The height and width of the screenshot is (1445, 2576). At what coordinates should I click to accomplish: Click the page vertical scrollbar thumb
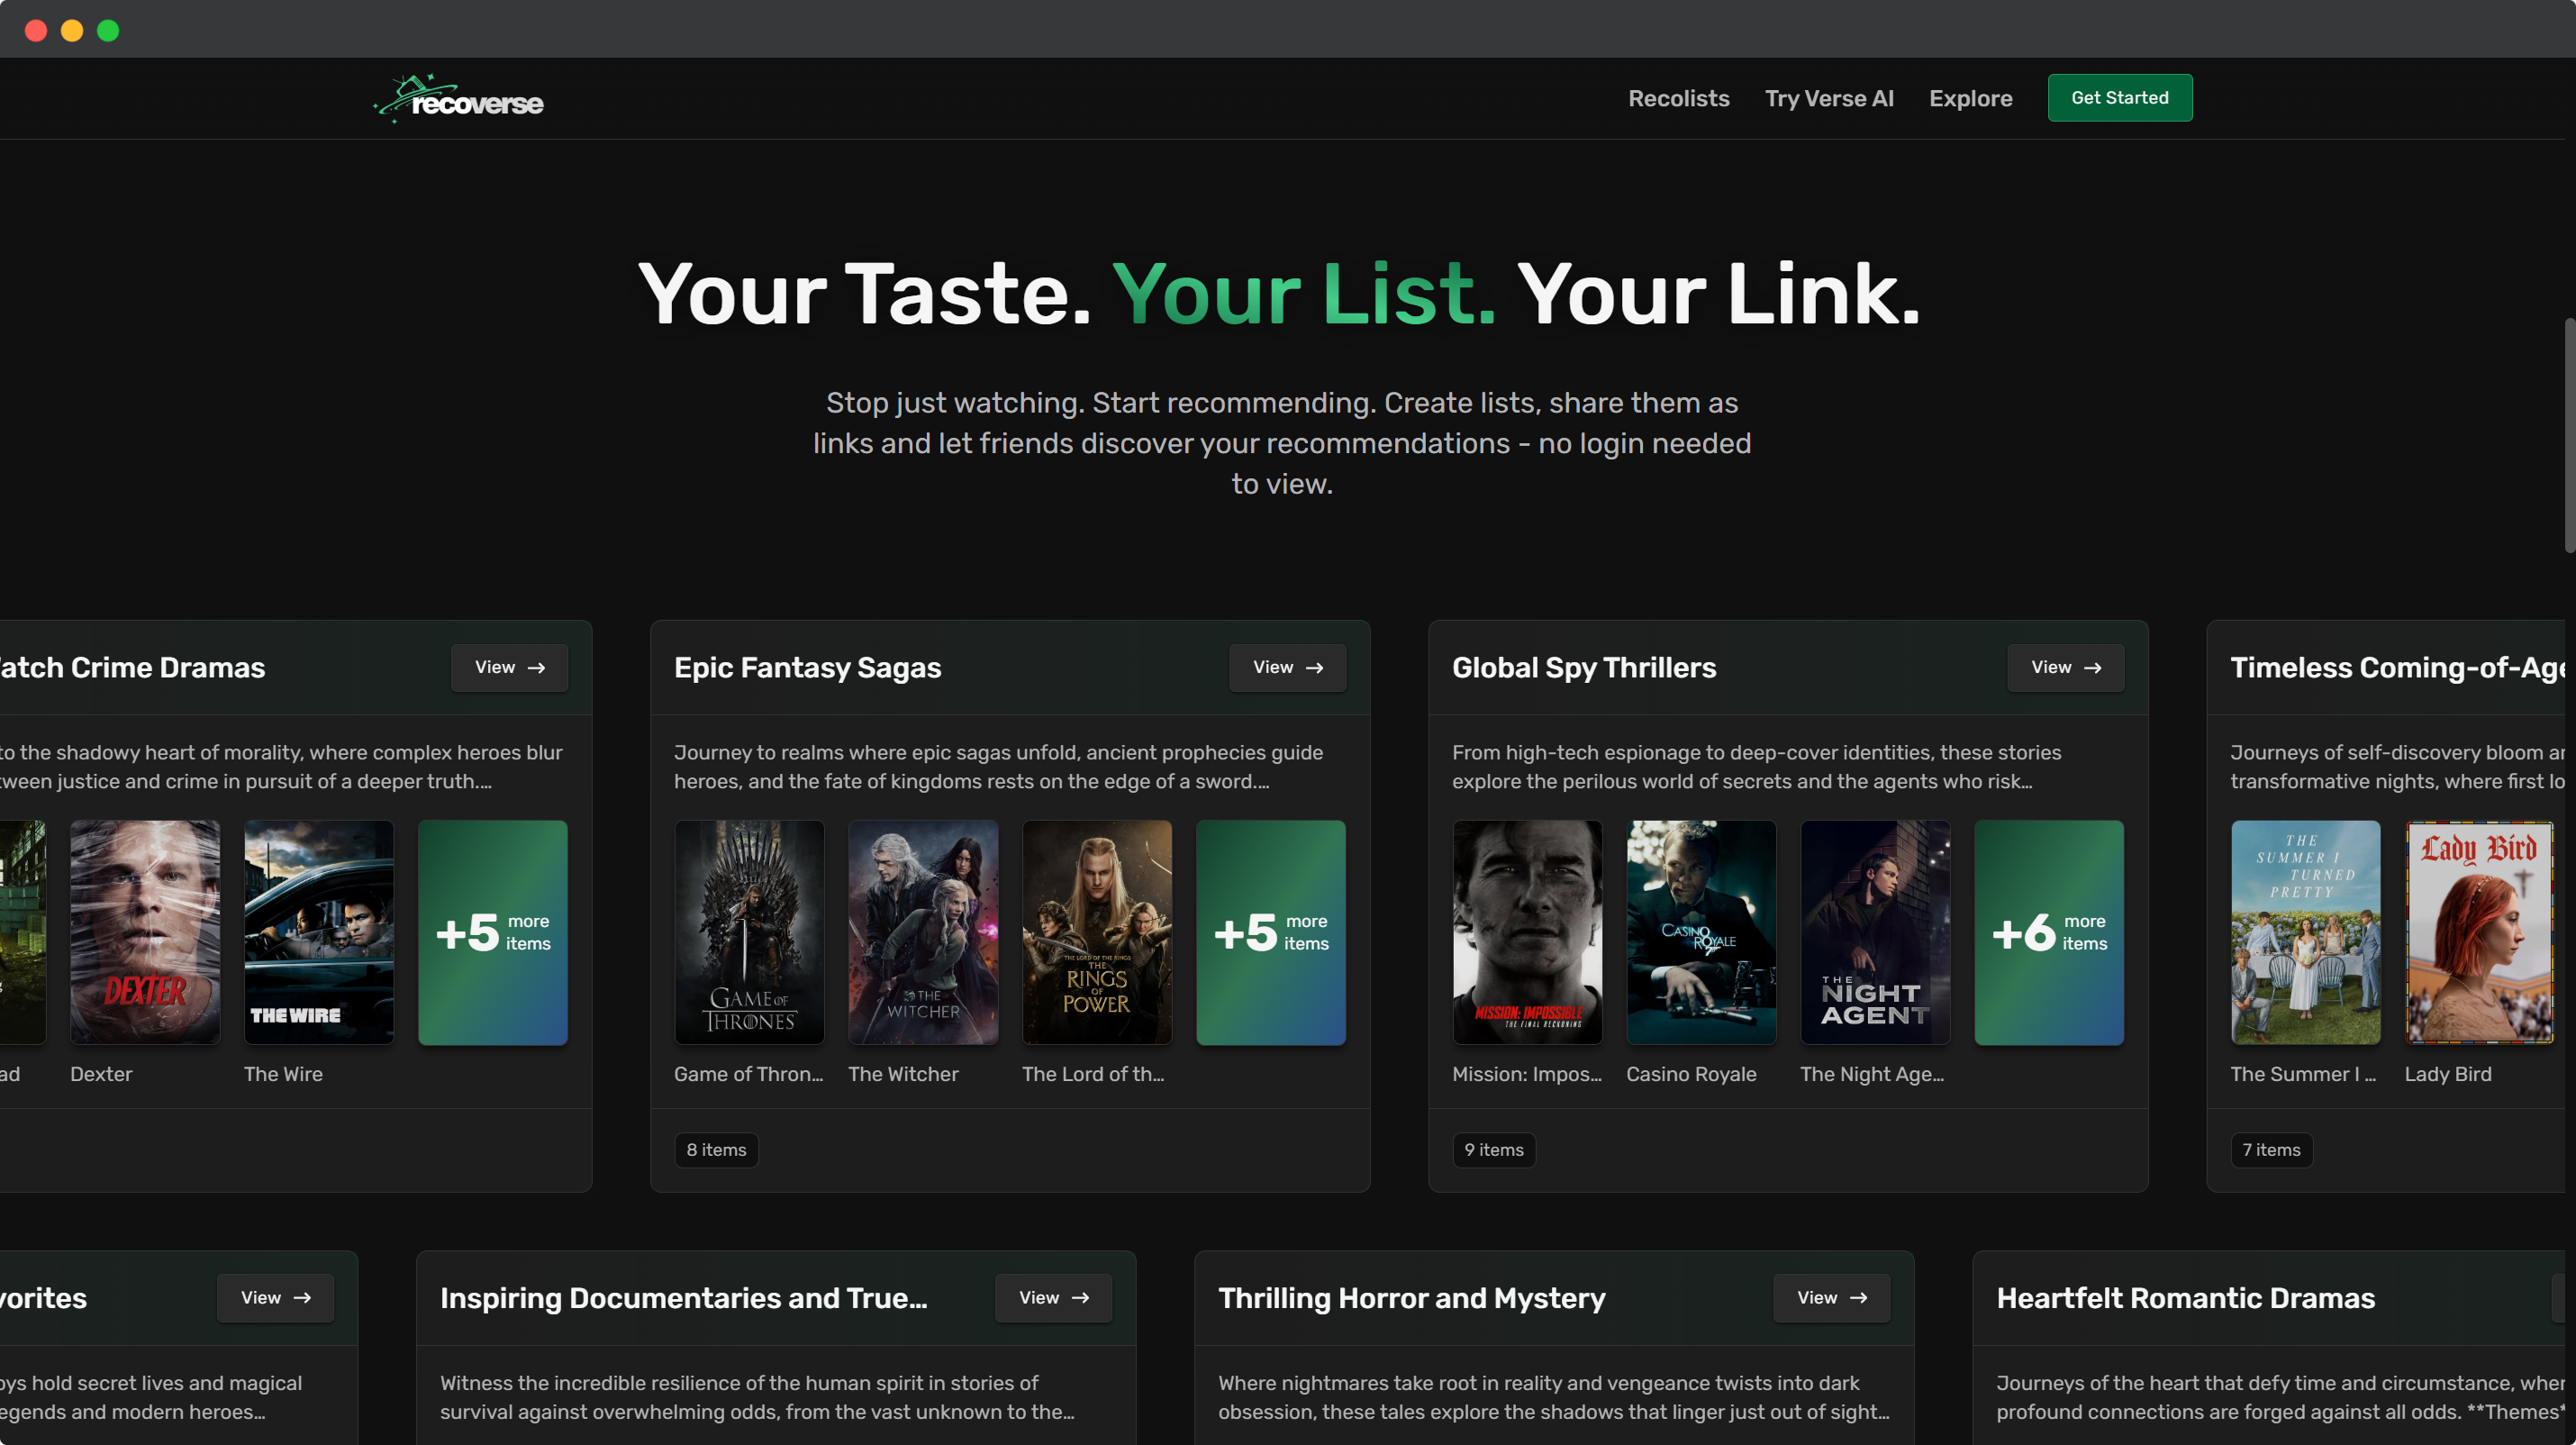coord(2569,435)
